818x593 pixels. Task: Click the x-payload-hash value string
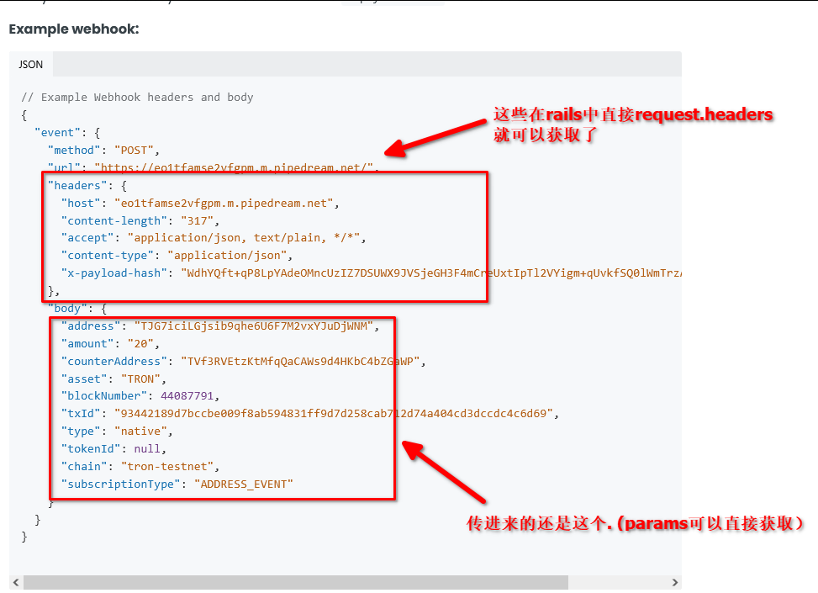click(430, 273)
